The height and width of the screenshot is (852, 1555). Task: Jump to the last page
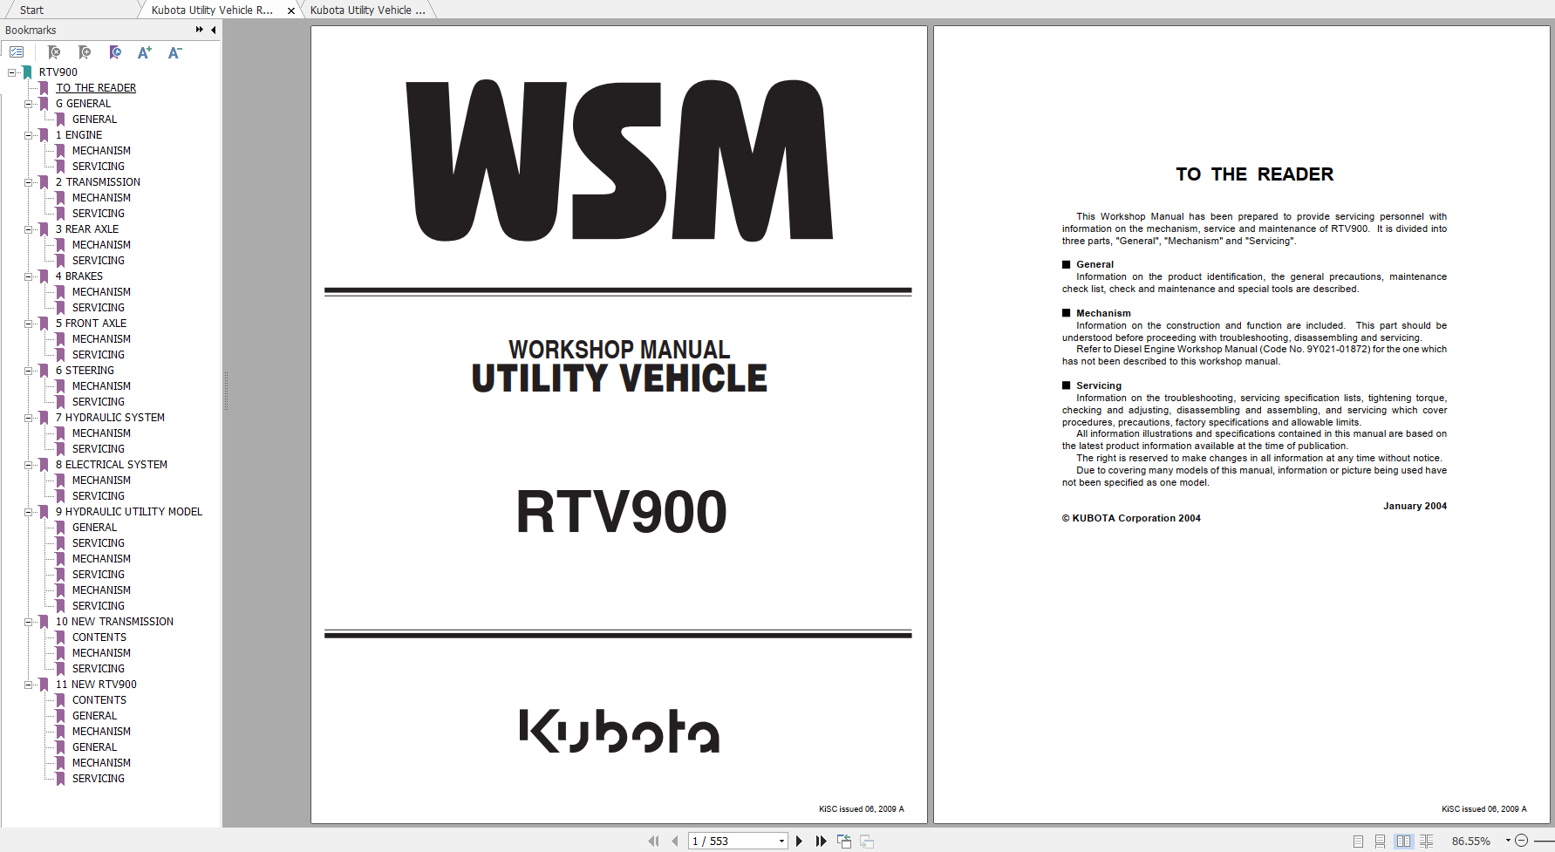tap(821, 841)
